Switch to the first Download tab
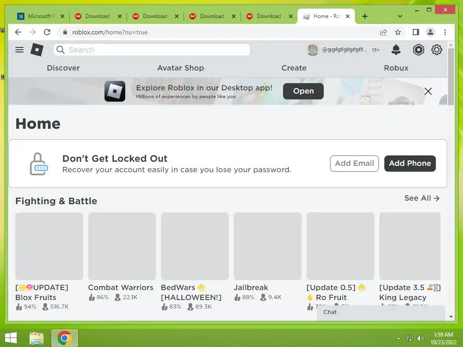Viewport: 463px width, 347px height. (x=98, y=16)
